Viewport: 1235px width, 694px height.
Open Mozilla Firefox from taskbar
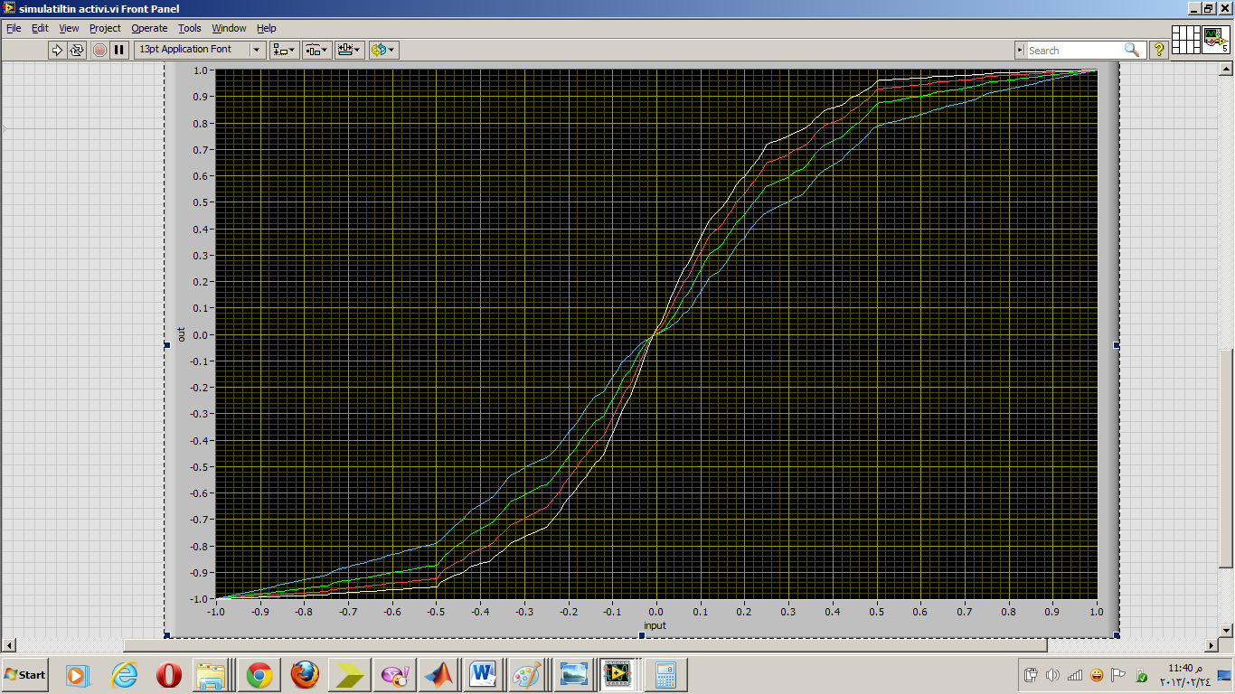point(305,675)
